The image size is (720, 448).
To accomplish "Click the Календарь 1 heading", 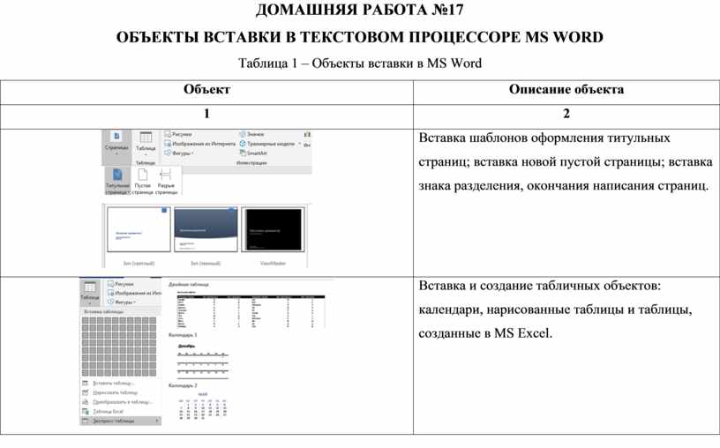I will pos(183,335).
